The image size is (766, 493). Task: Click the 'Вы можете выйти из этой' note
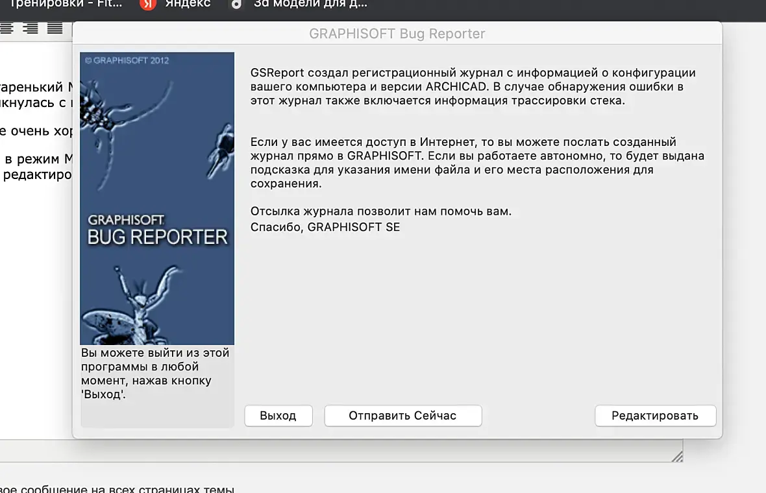155,374
